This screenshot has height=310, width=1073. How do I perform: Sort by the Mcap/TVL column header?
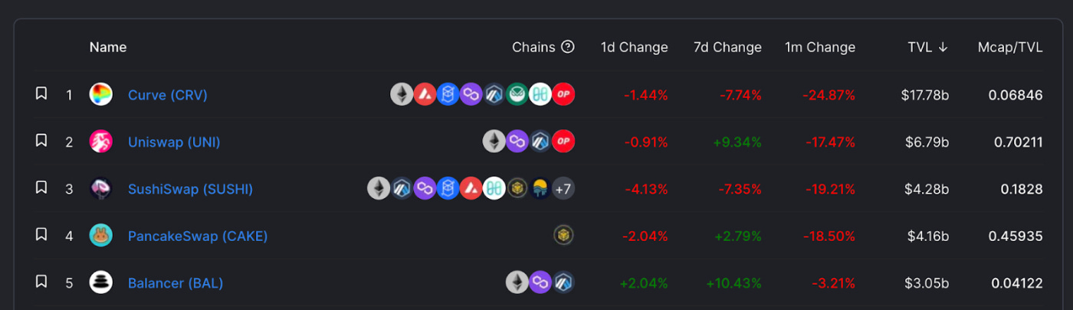1010,47
